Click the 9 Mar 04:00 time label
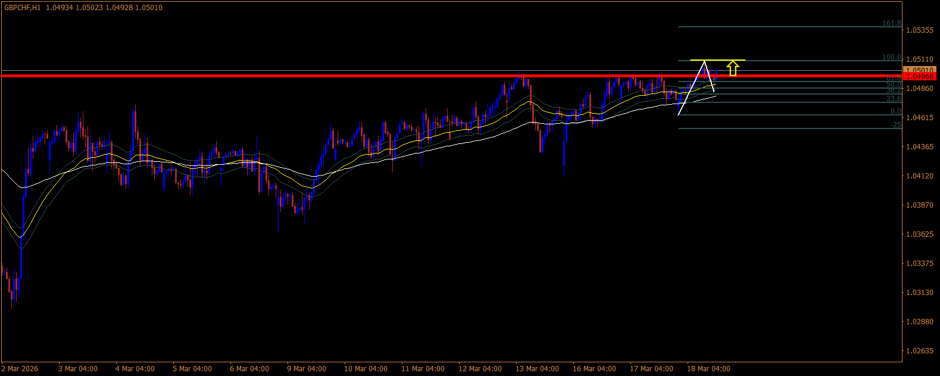 click(x=307, y=369)
